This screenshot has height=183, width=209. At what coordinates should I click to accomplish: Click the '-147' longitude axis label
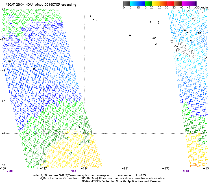click(x=43, y=168)
